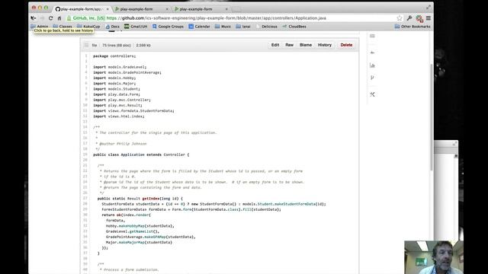Image resolution: width=488 pixels, height=274 pixels.
Task: Click "Hobby.makeHobbyMap(studentData)" code line
Action: [x=140, y=226]
